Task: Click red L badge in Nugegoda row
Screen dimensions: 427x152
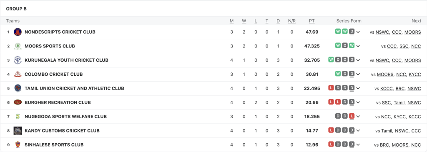Action: tap(352, 116)
